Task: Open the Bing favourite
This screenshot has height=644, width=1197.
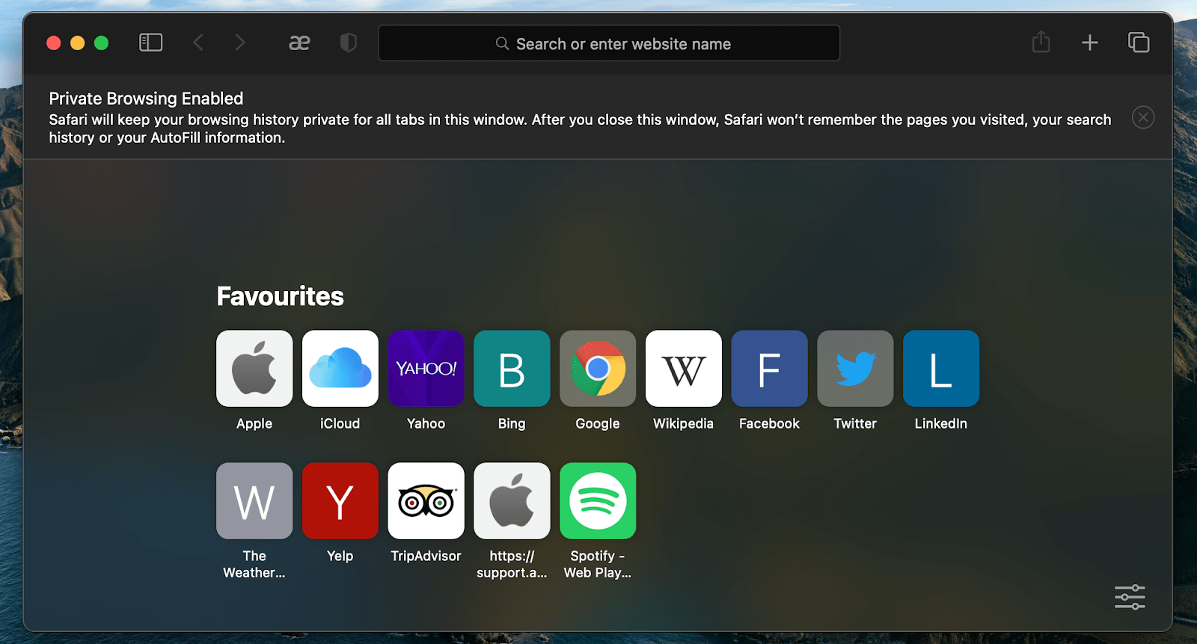Action: click(512, 369)
